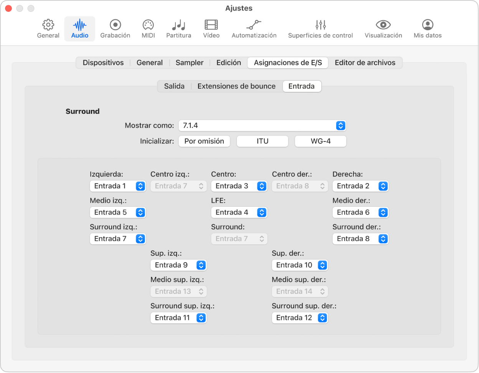Screen dimensions: 479x373
Task: Click the Ajustes window title
Action: point(239,8)
